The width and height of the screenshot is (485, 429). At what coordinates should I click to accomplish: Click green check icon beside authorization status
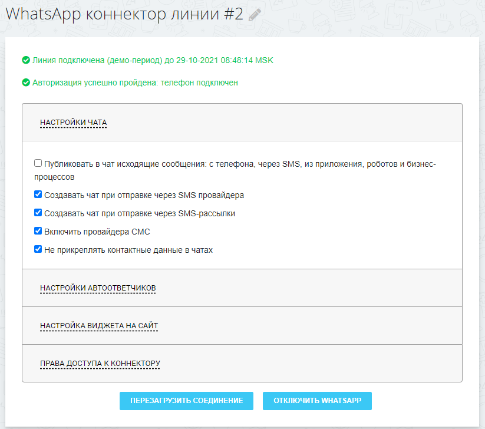[26, 82]
